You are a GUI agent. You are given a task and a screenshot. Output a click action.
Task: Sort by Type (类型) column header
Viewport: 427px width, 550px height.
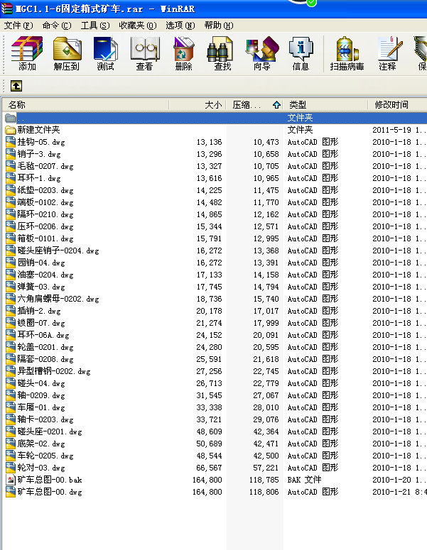click(x=325, y=104)
